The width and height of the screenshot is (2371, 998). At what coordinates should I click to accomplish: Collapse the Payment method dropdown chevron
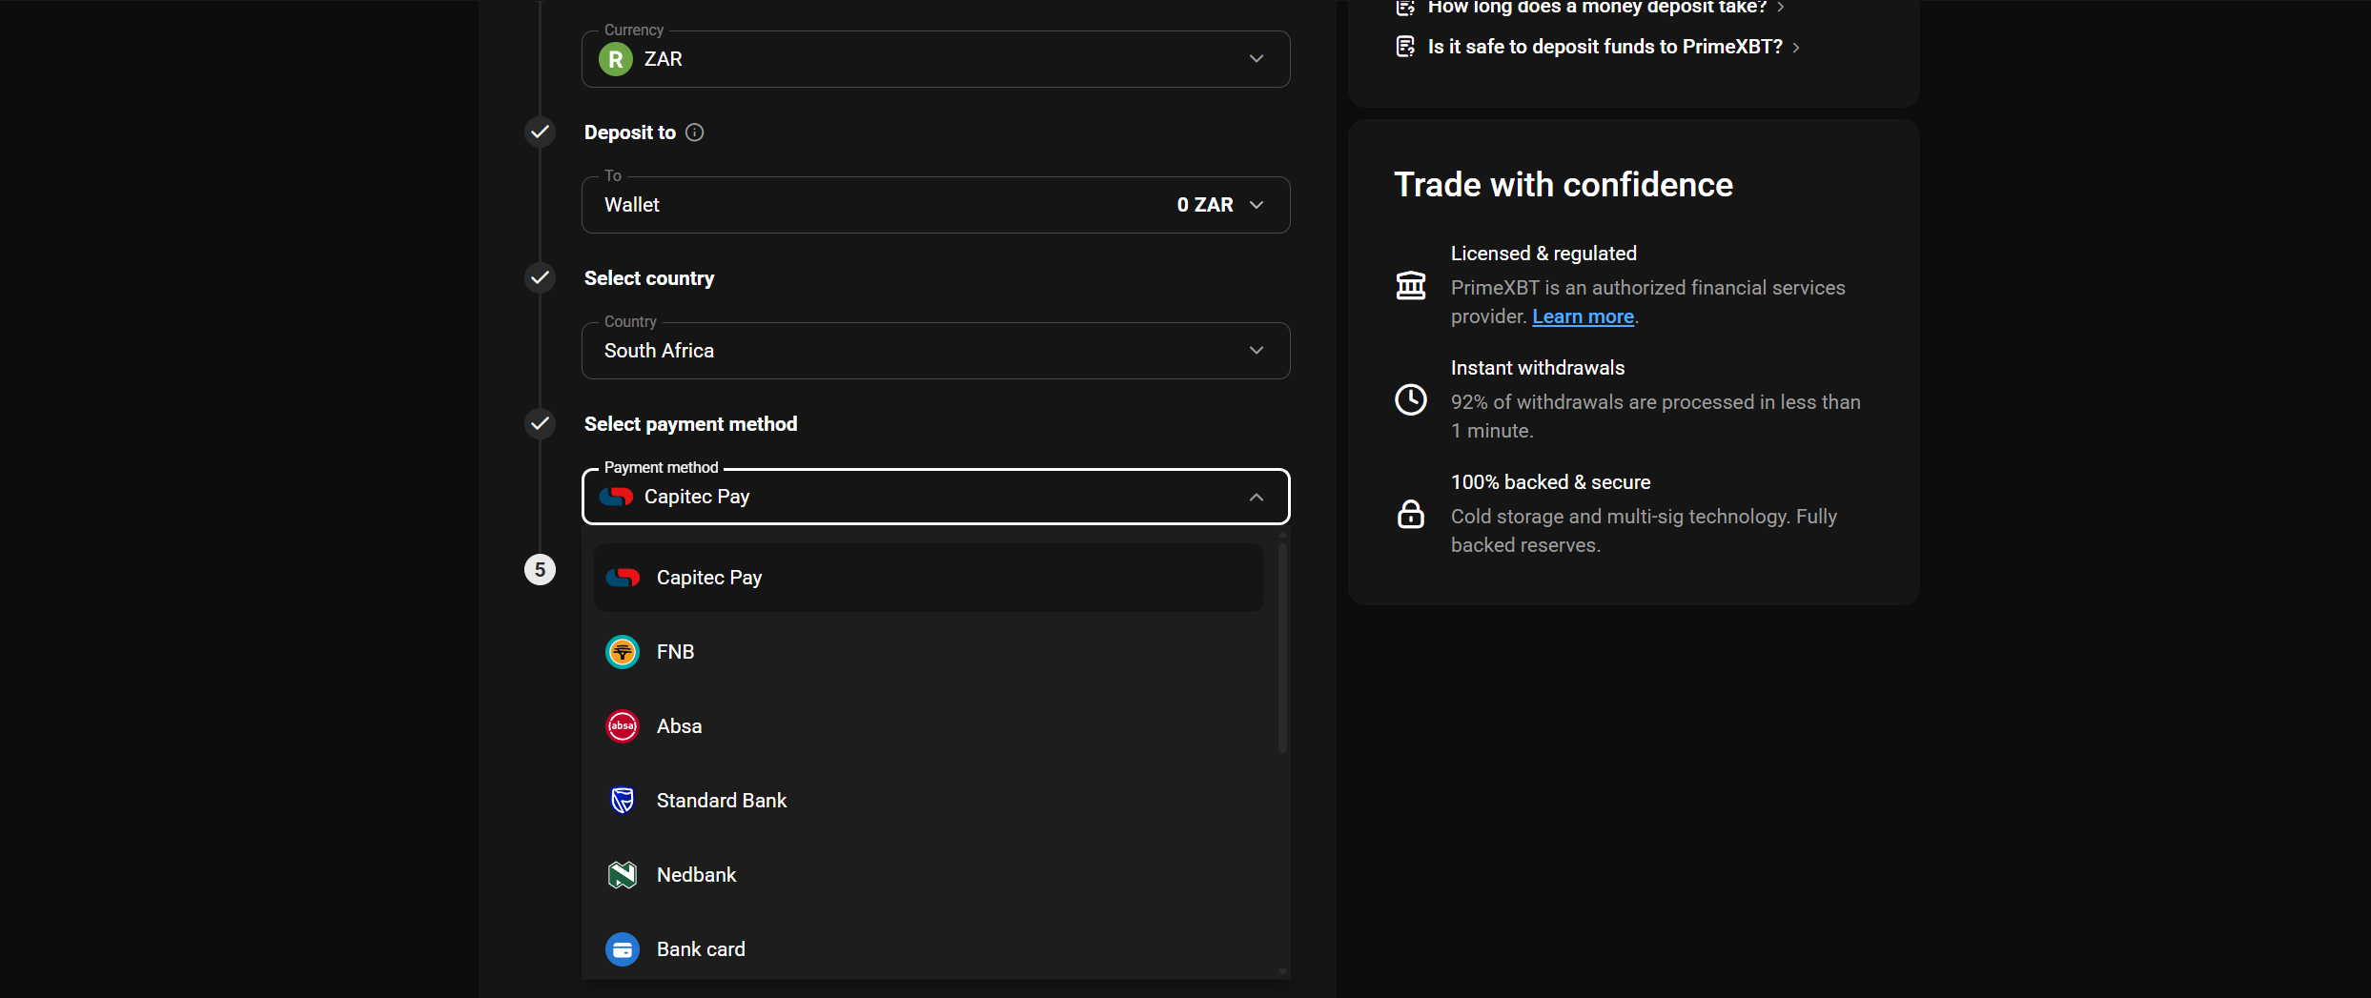[x=1256, y=497]
